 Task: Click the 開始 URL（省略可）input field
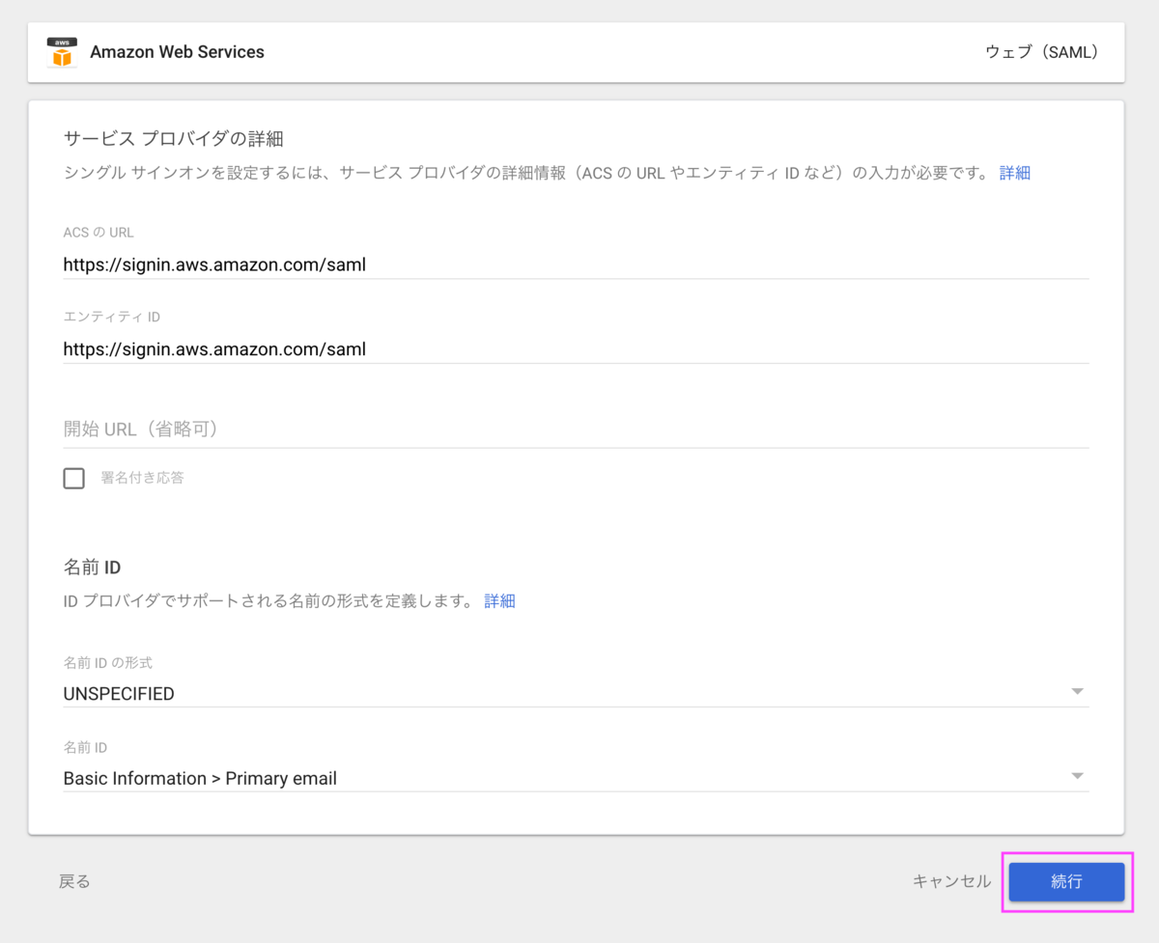(386, 429)
